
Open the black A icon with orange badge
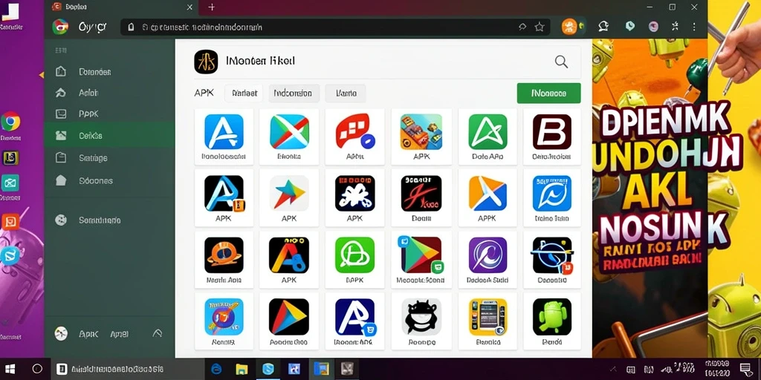click(x=224, y=194)
